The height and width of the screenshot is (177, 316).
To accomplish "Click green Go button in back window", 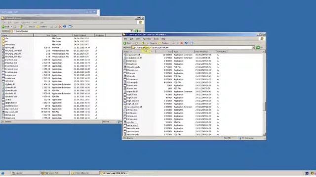I will (x=136, y=31).
